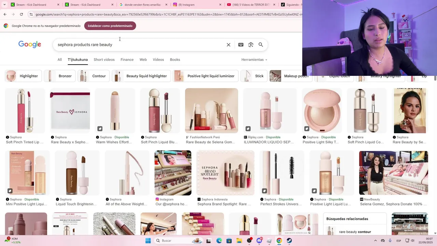Open Microsoft Store from taskbar
The image size is (437, 246).
229,241
